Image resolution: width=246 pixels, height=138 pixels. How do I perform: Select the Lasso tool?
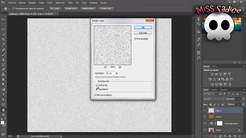coord(3,30)
